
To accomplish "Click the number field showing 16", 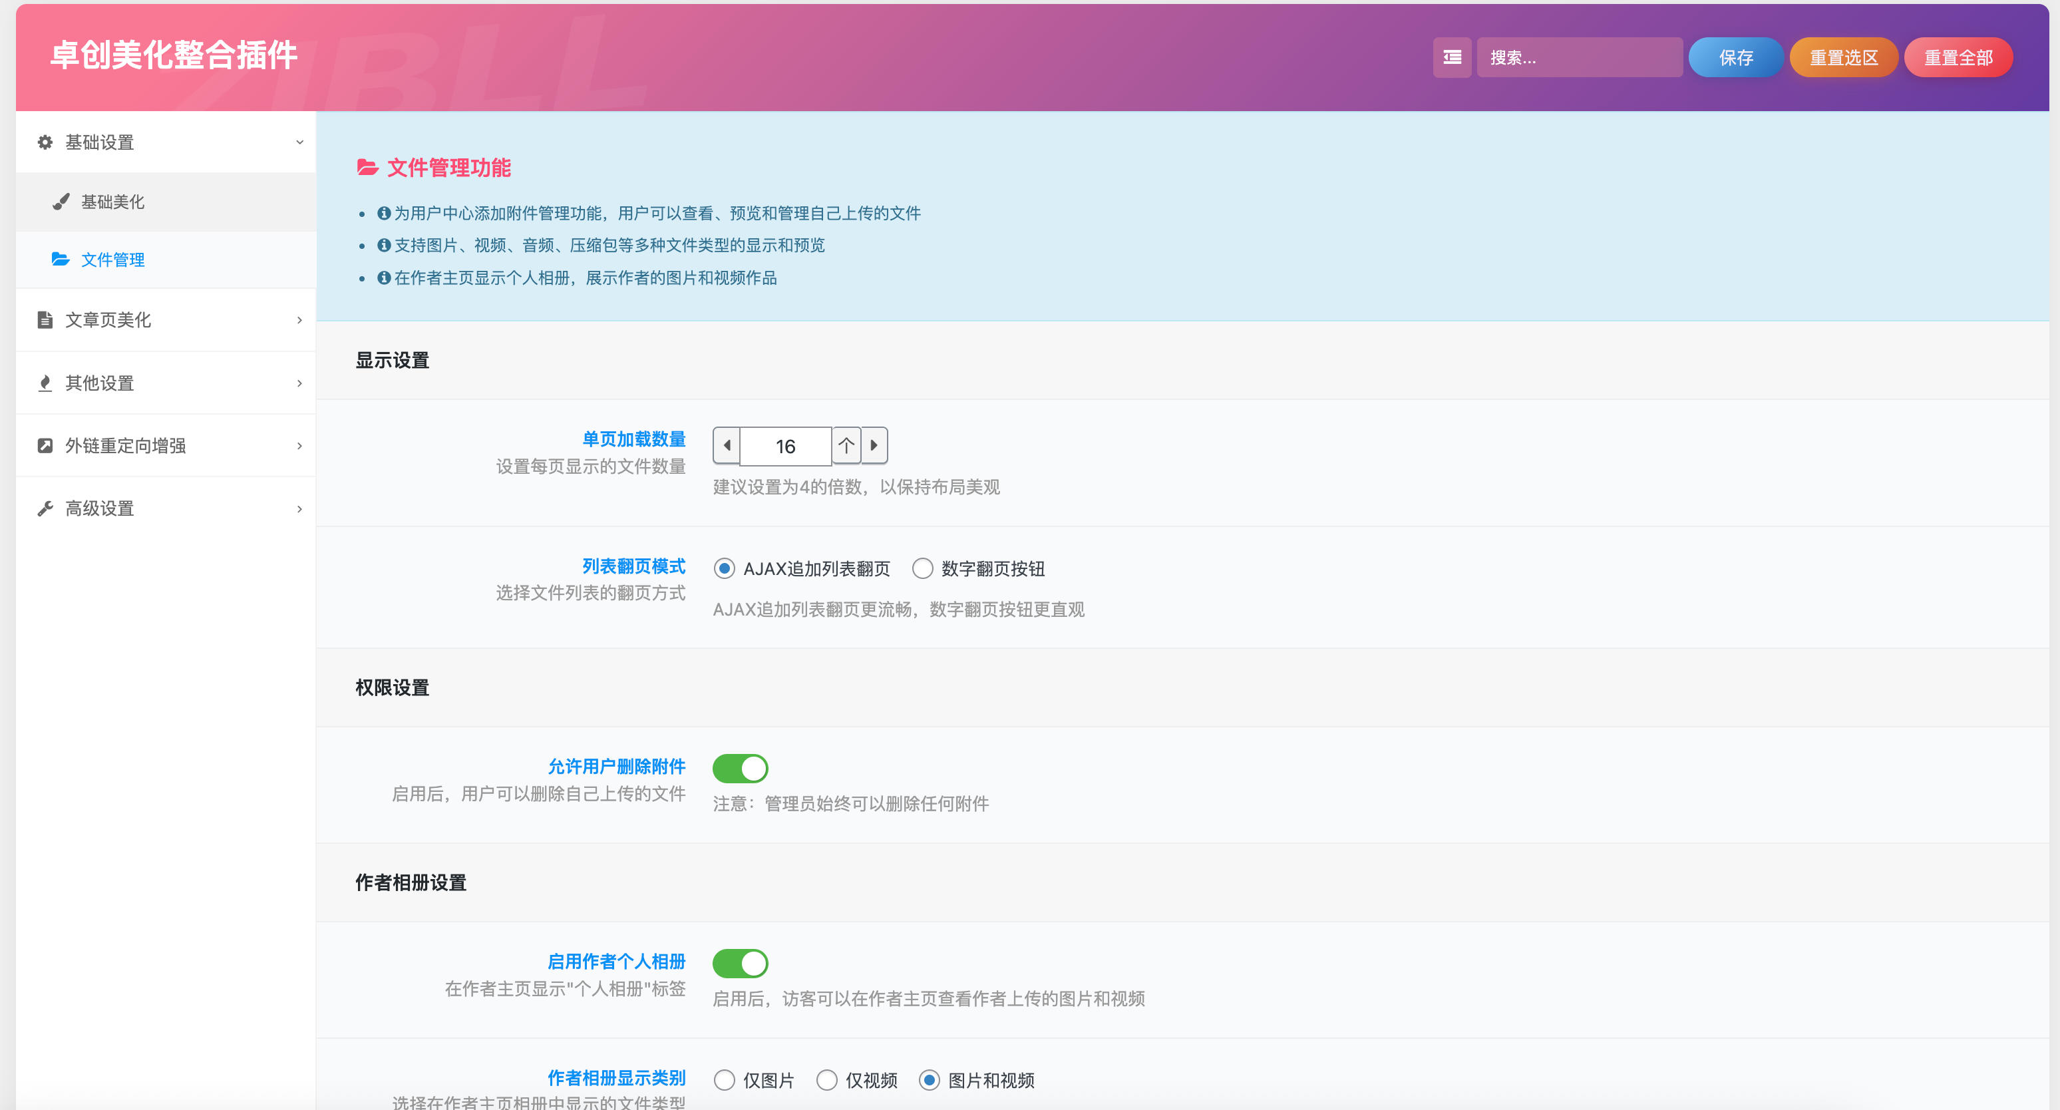I will point(785,447).
